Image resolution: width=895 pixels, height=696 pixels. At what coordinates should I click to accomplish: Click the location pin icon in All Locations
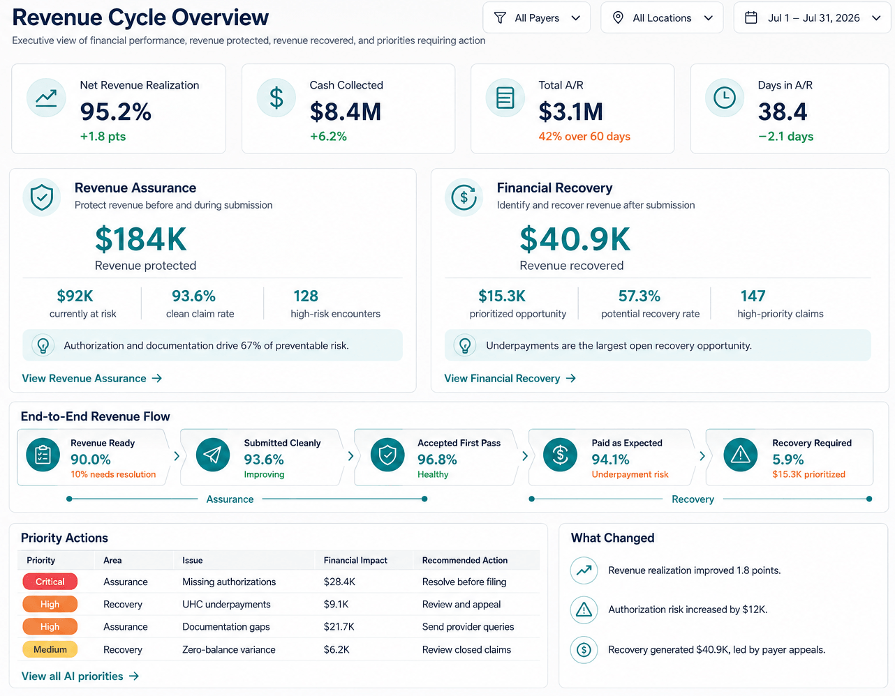coord(618,17)
